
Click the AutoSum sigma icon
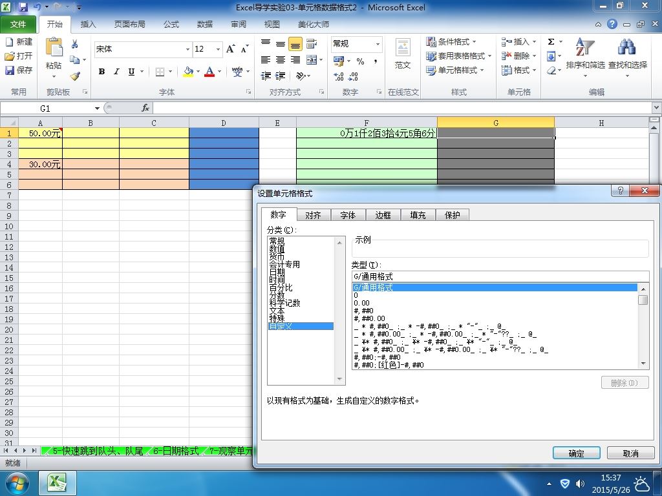point(551,42)
